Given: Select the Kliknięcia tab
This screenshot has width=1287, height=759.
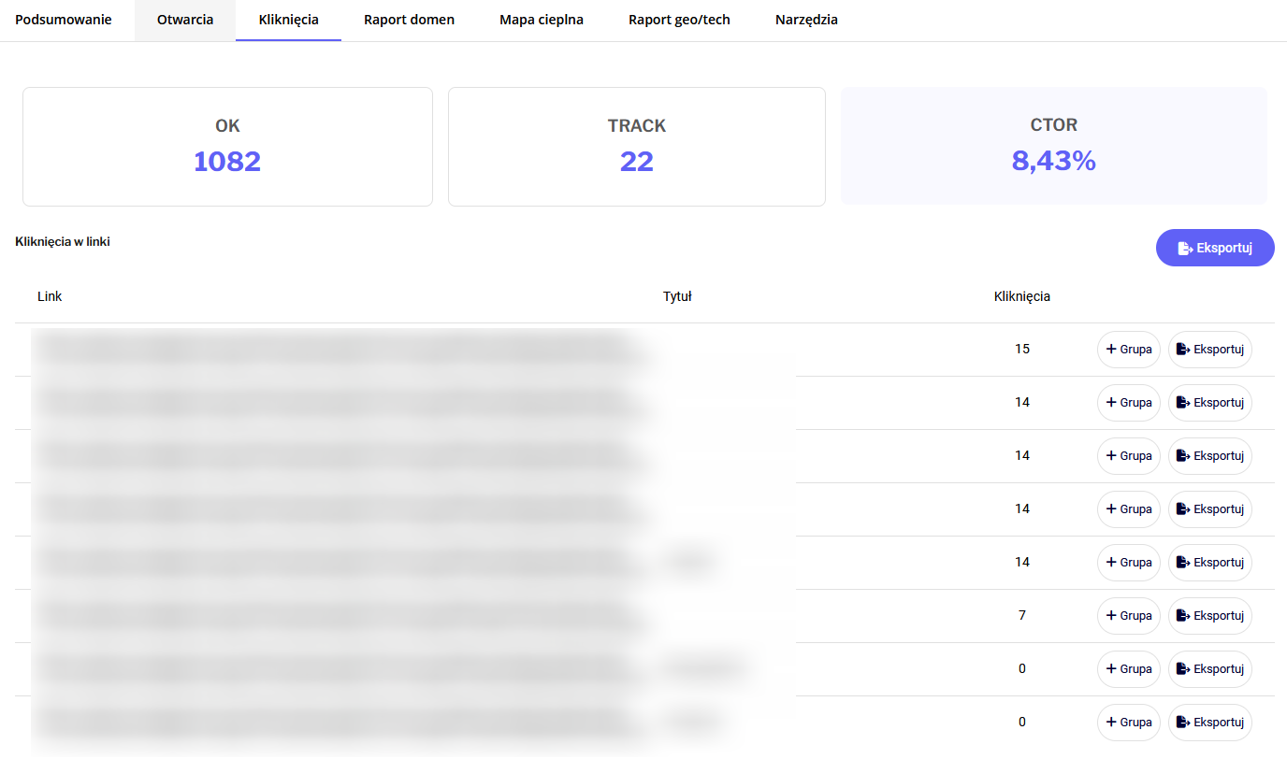Looking at the screenshot, I should click(x=288, y=20).
